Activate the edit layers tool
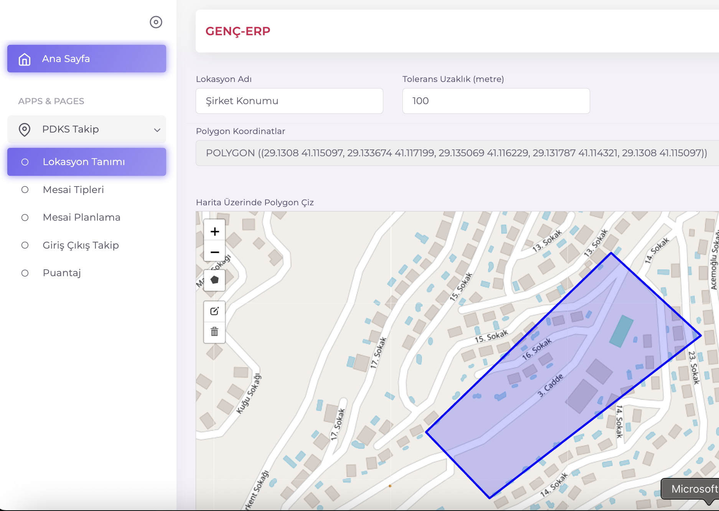 tap(214, 311)
